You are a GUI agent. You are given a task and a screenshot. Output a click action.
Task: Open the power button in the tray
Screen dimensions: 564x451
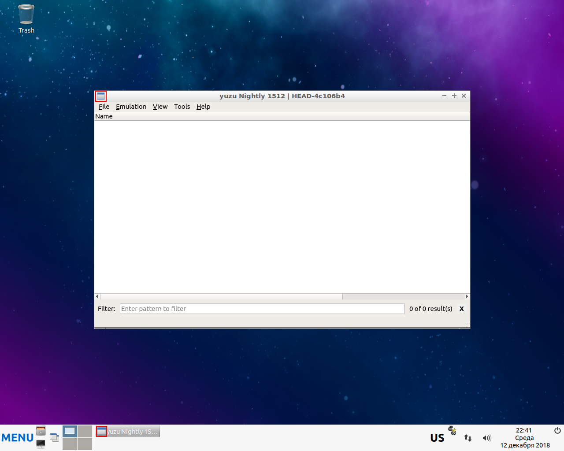click(x=557, y=430)
